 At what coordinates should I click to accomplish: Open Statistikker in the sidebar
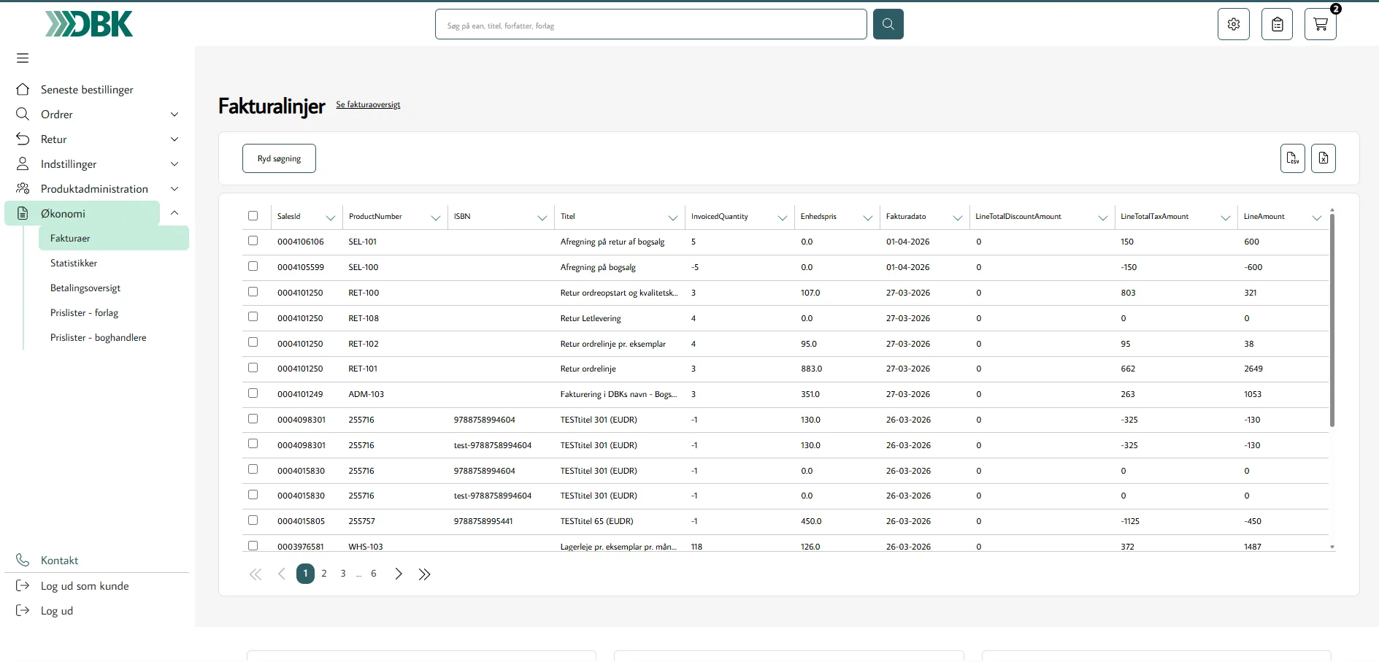coord(74,263)
